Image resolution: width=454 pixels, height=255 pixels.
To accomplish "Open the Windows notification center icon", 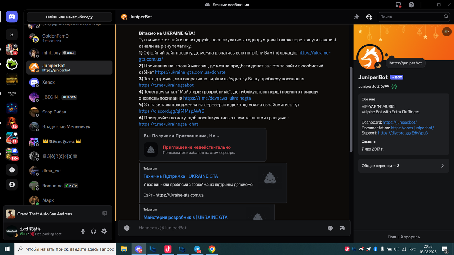I will 445,249.
